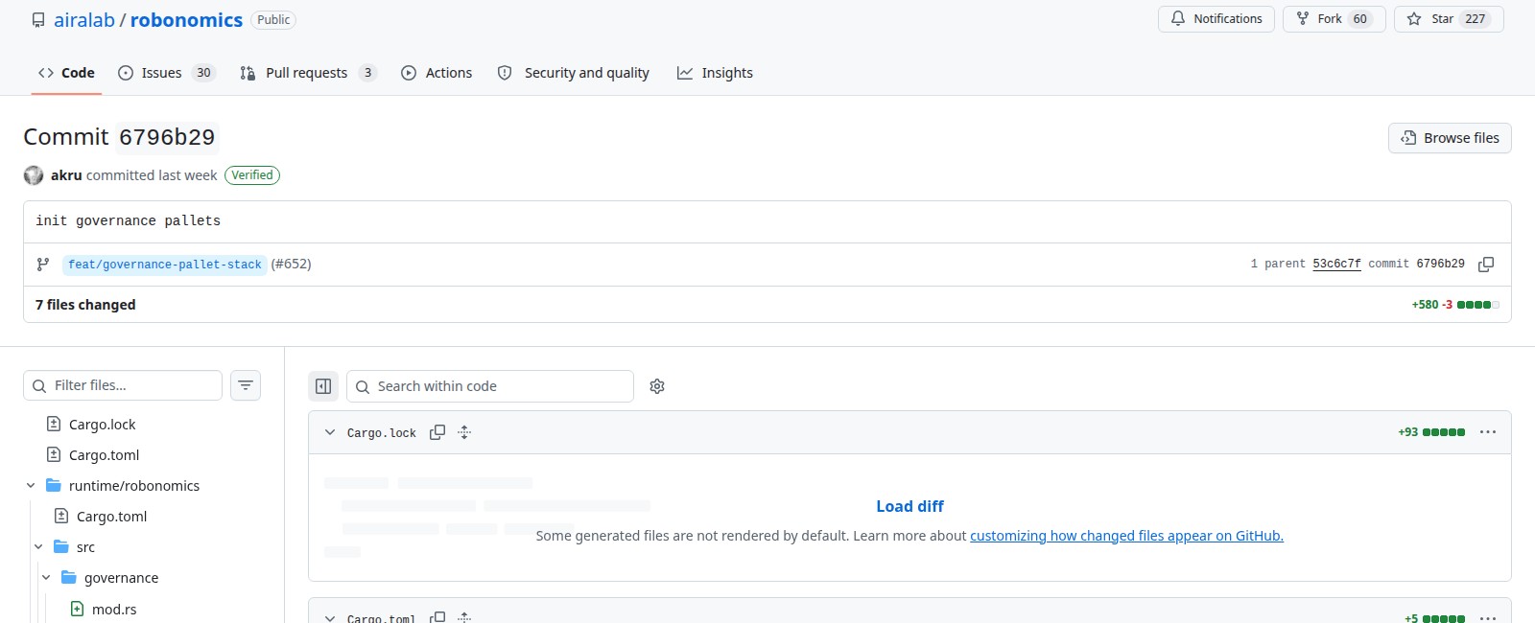Click the Star count 227

[1476, 19]
